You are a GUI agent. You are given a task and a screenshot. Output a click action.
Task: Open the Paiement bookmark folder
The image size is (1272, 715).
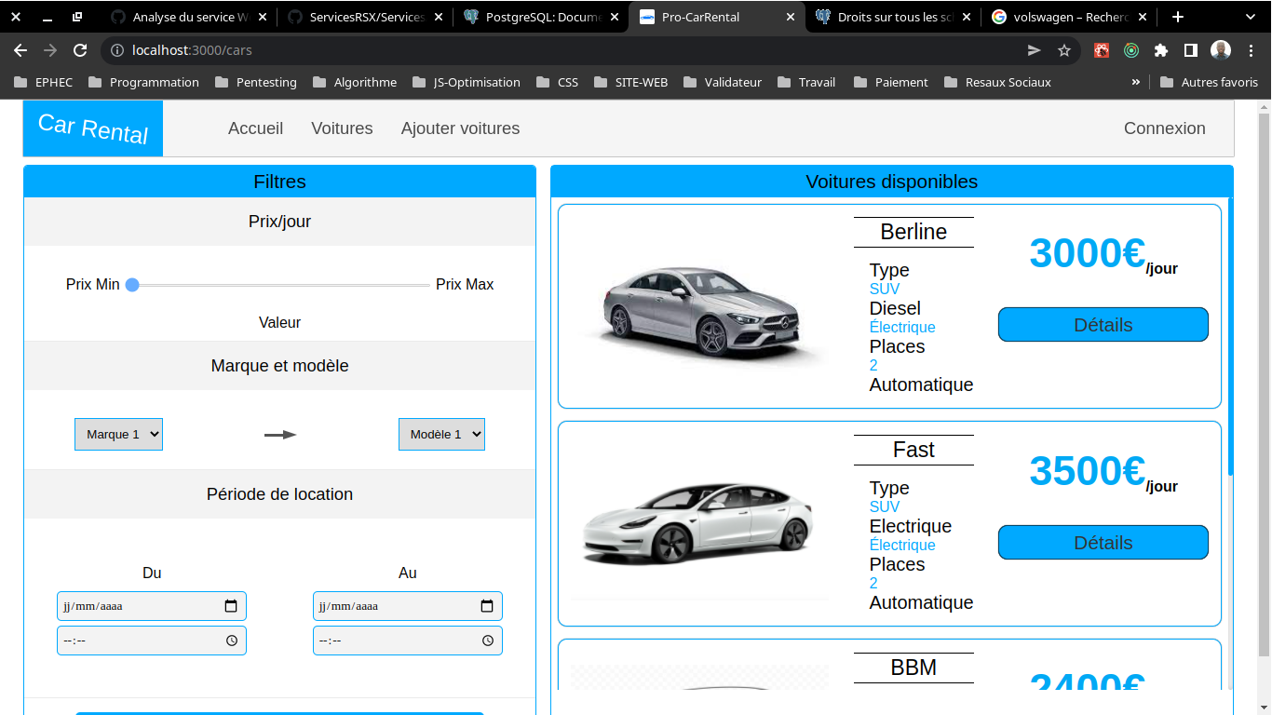pos(889,82)
